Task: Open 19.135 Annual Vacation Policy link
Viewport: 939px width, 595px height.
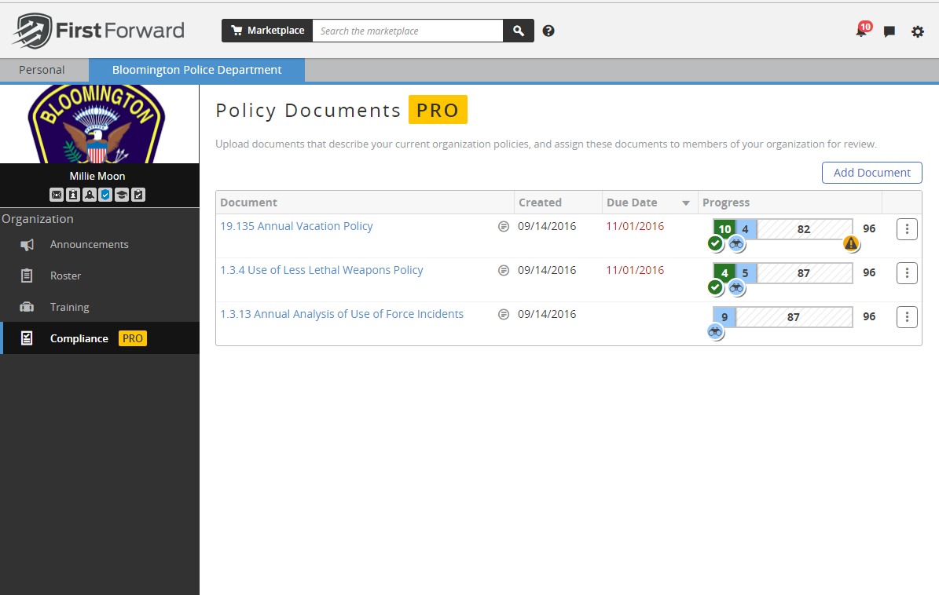Action: [x=296, y=226]
